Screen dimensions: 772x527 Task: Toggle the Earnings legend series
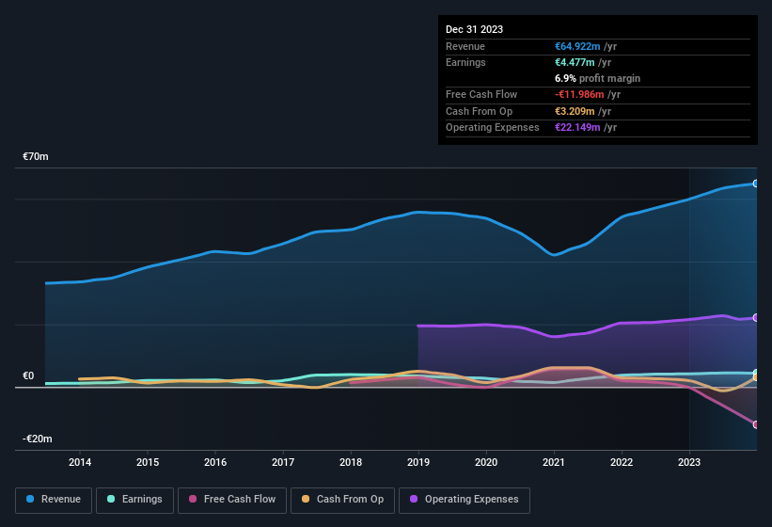tap(135, 500)
